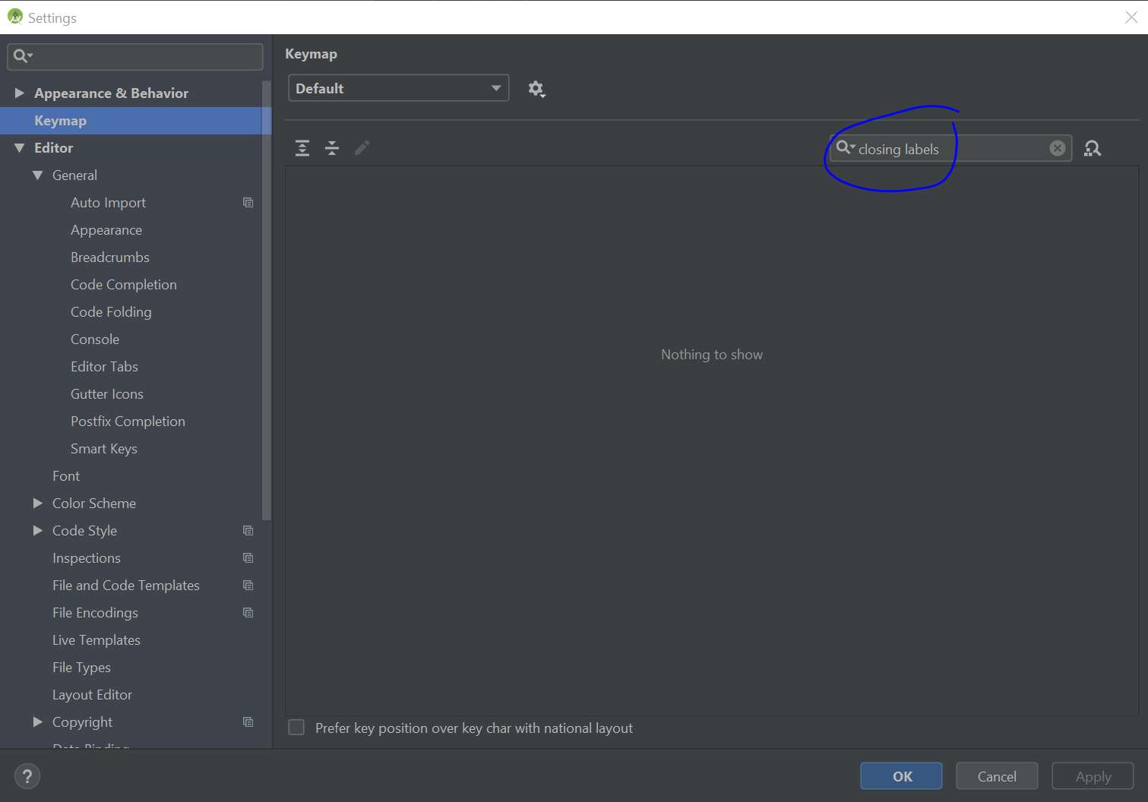Enable prefer key position over key char

coord(296,727)
